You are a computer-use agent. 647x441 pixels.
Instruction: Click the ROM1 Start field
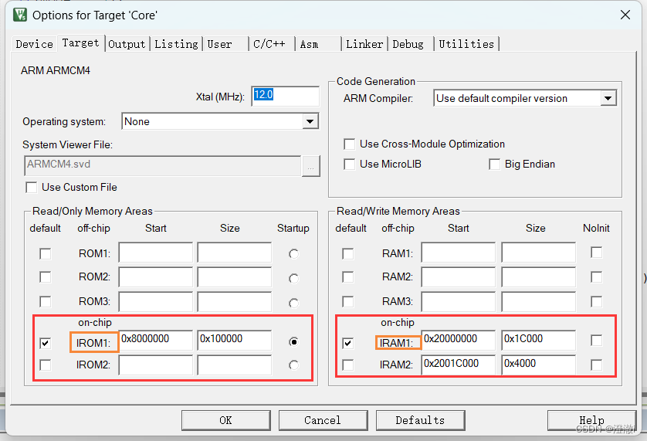coord(155,253)
